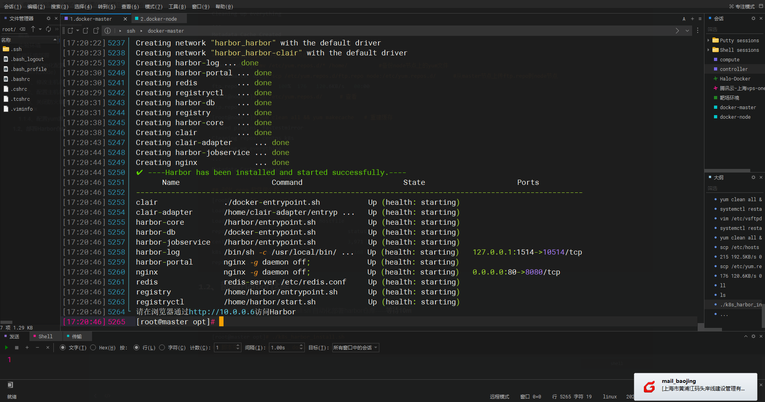Jump to the ./k8s_harbor_in outline entry
Viewport: 765px width, 402px height.
click(x=741, y=304)
